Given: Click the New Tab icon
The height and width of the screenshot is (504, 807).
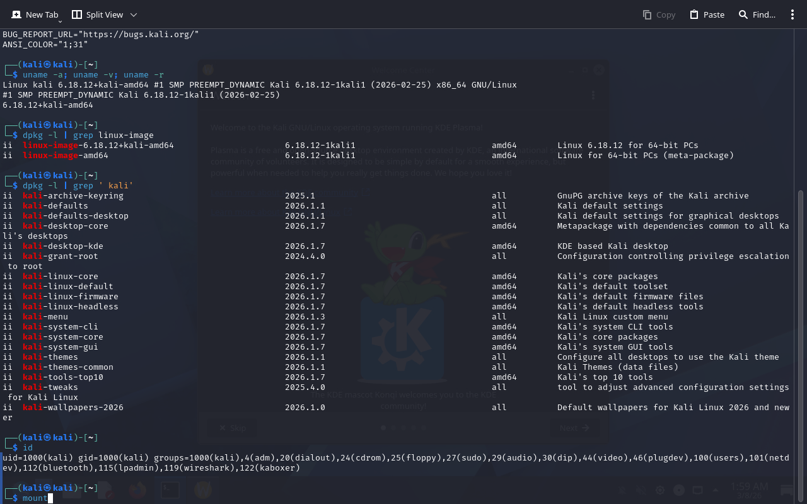Looking at the screenshot, I should (x=16, y=14).
